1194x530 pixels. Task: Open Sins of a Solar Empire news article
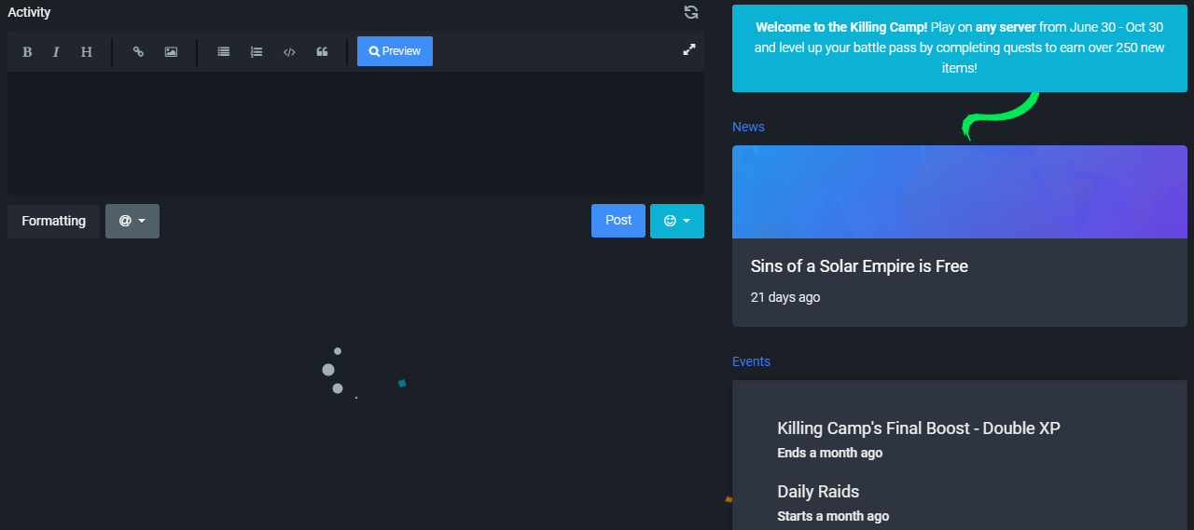[x=859, y=266]
